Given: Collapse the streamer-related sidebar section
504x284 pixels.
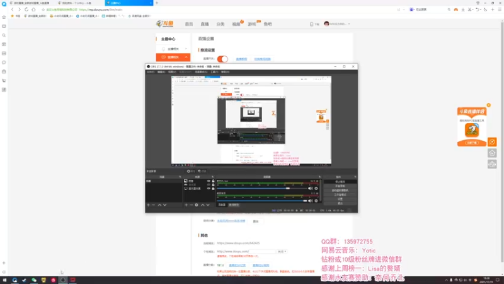Looking at the screenshot, I should (x=186, y=49).
